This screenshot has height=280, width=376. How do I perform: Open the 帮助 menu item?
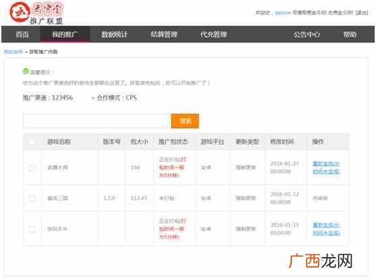pos(350,34)
